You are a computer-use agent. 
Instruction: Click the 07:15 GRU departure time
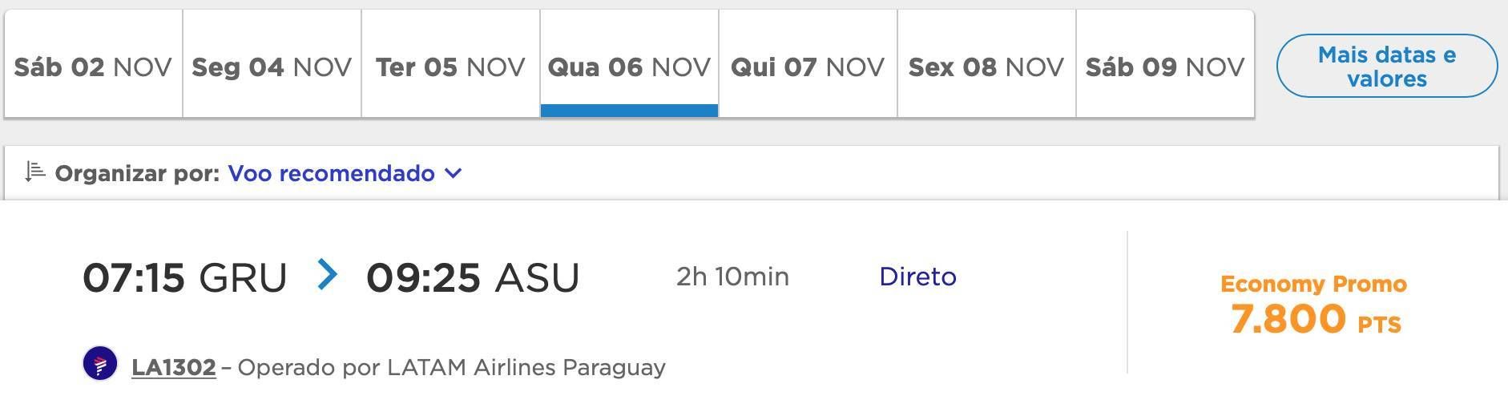[x=185, y=277]
